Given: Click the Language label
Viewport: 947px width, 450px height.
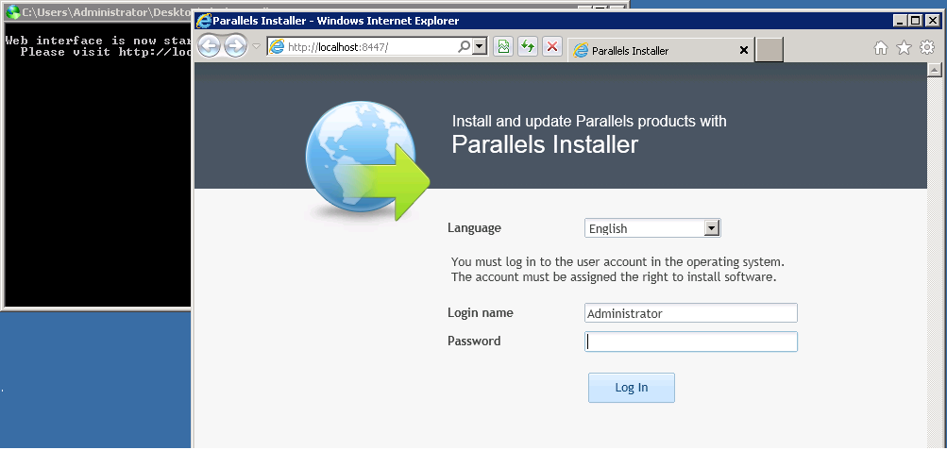Looking at the screenshot, I should coord(474,228).
